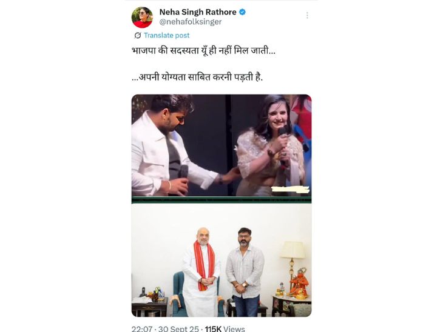Image resolution: width=443 pixels, height=332 pixels.
Task: Open the top stage photo thumbnail
Action: 221,148
